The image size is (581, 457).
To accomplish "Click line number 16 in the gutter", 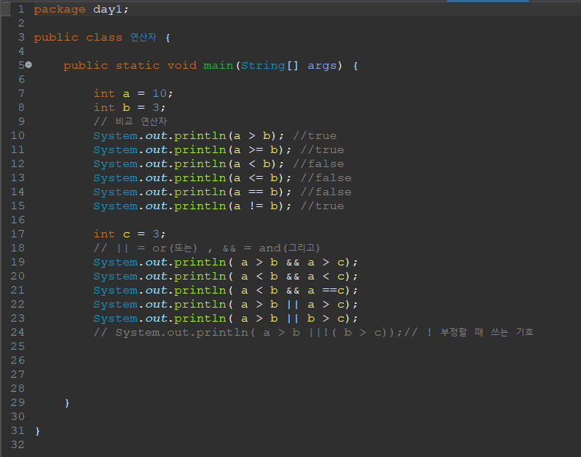I will 18,220.
